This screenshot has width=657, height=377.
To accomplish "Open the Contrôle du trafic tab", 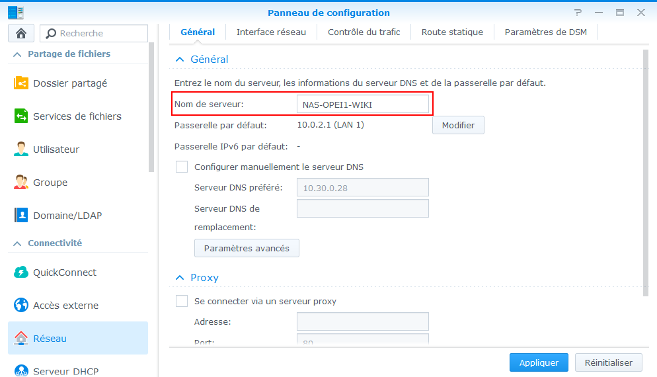I will tap(364, 32).
